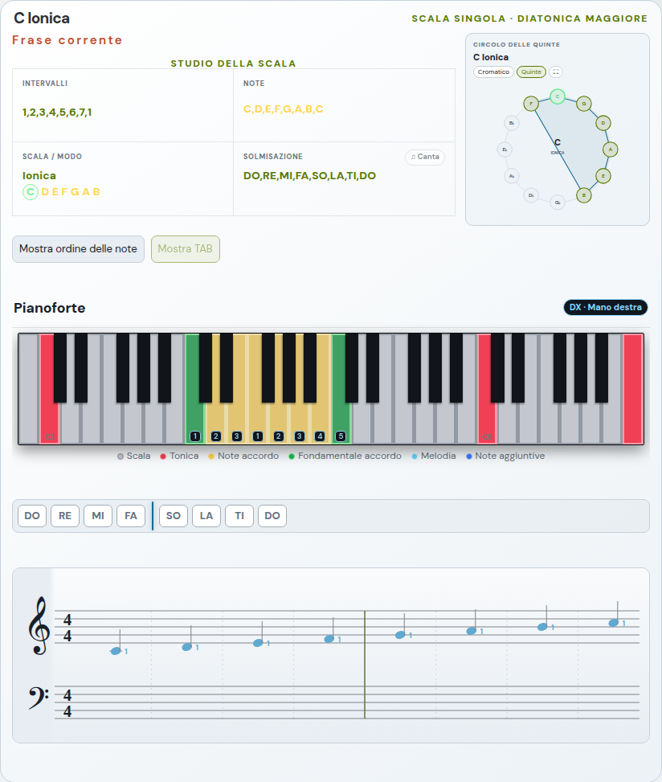Image resolution: width=662 pixels, height=782 pixels.
Task: Click the DO chip beside the RE chip
Action: tap(32, 516)
